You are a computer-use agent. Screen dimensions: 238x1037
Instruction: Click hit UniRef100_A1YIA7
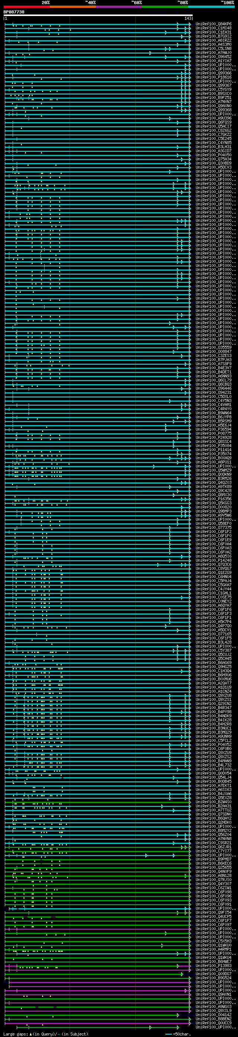[213, 61]
